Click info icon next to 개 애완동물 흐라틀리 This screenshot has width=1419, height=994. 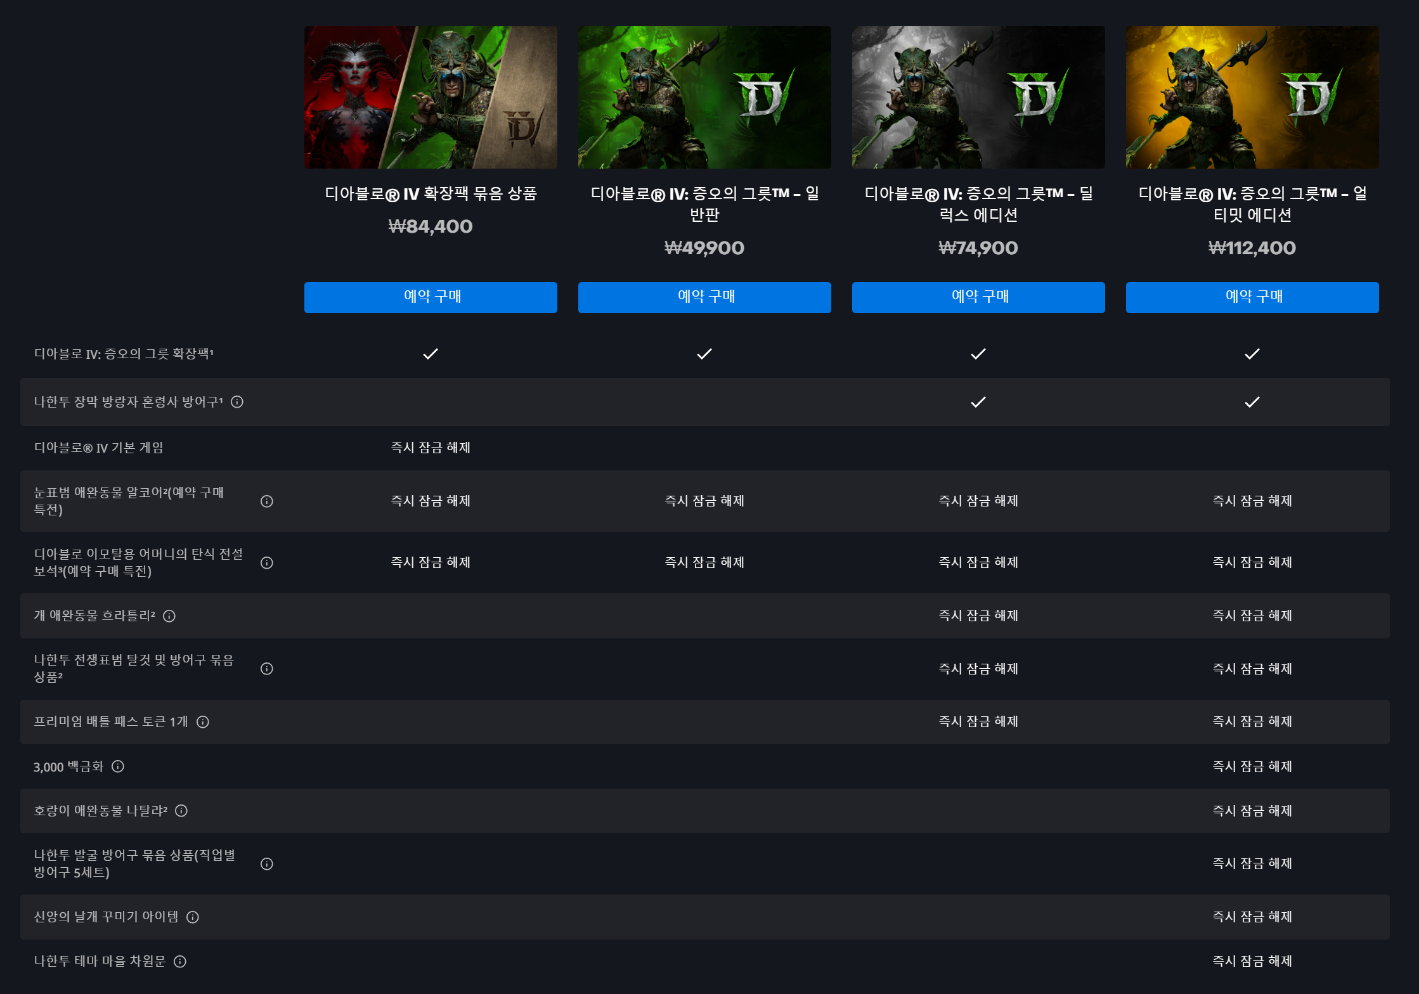pyautogui.click(x=169, y=616)
